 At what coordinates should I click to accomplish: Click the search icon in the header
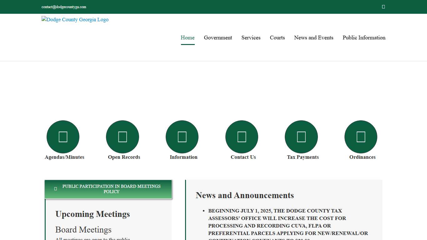(383, 7)
